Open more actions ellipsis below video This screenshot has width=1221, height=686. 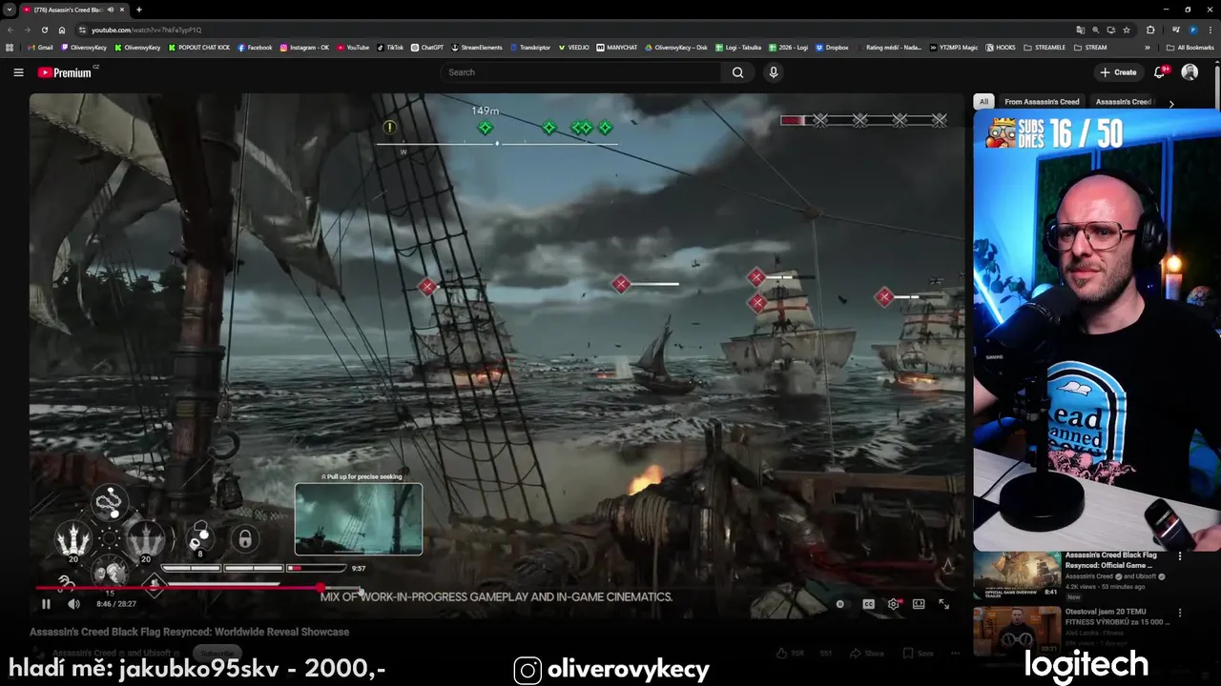tap(955, 654)
